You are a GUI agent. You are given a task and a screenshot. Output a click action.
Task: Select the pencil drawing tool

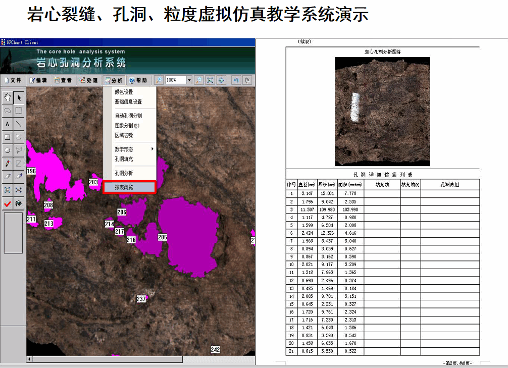click(x=8, y=163)
